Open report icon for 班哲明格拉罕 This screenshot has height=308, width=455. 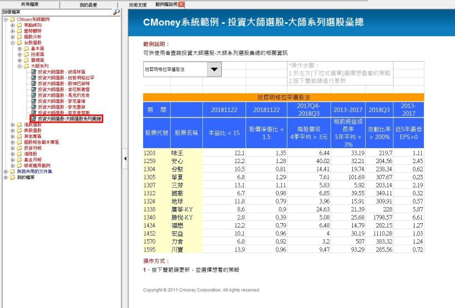(x=34, y=78)
